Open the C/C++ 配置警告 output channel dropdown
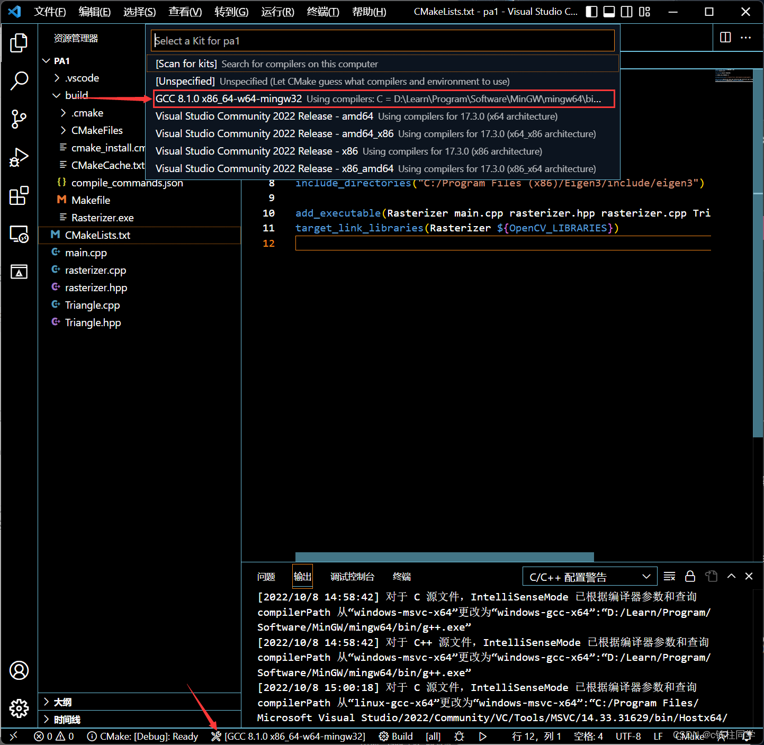764x745 pixels. [x=590, y=577]
